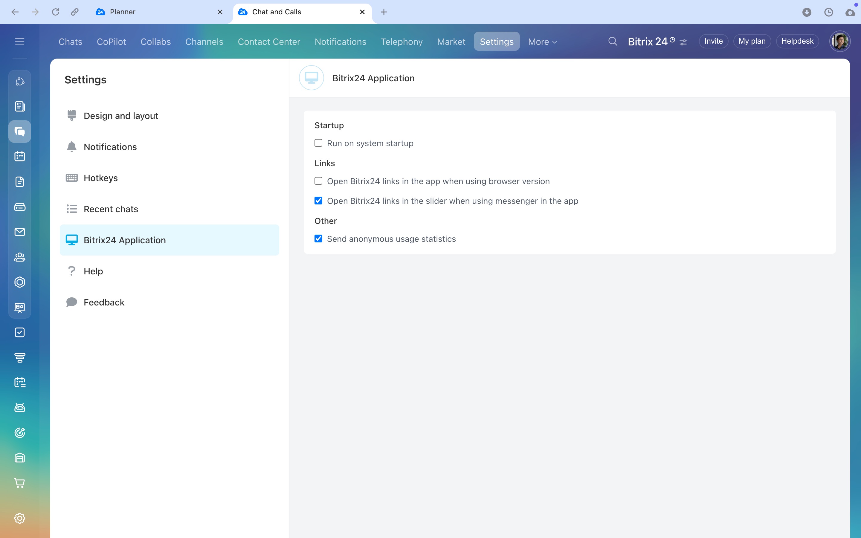Open Help settings section
Image resolution: width=861 pixels, height=538 pixels.
pos(169,271)
